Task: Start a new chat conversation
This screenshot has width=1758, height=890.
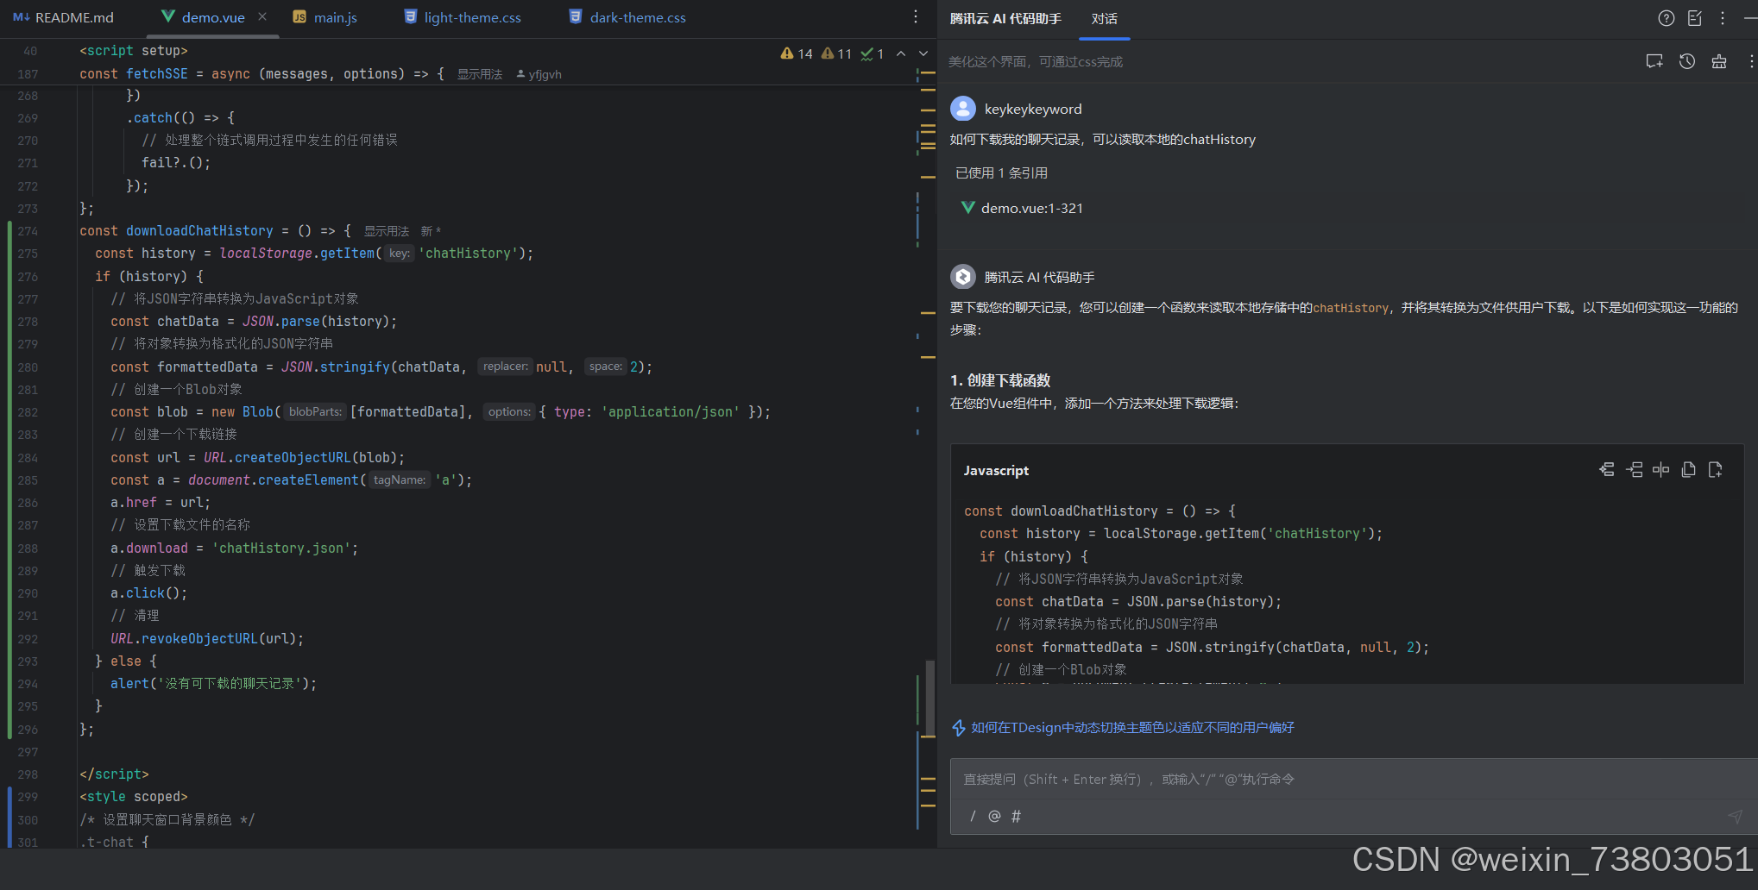Action: pyautogui.click(x=1654, y=61)
